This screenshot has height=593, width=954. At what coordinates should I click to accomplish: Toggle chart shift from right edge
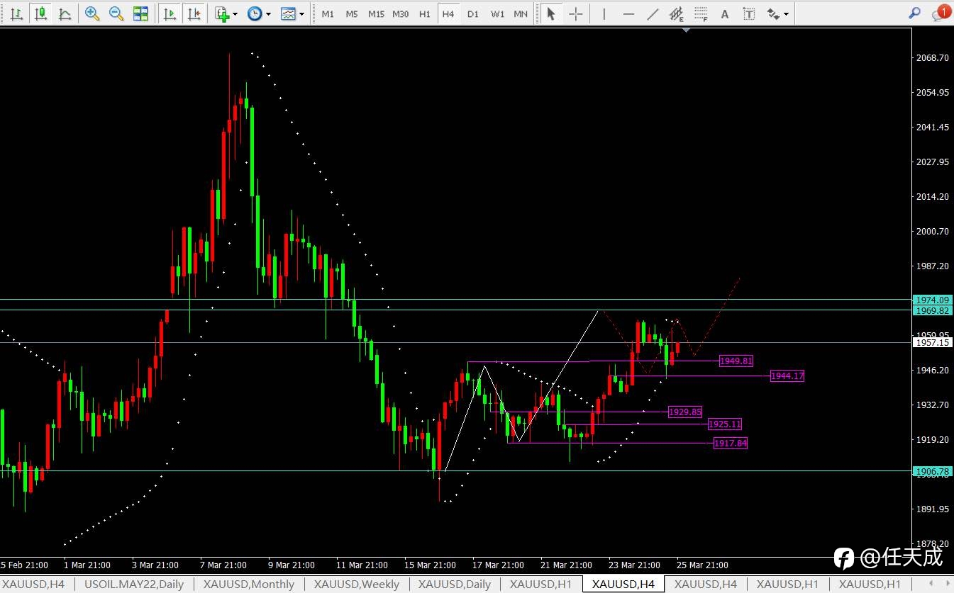[194, 13]
